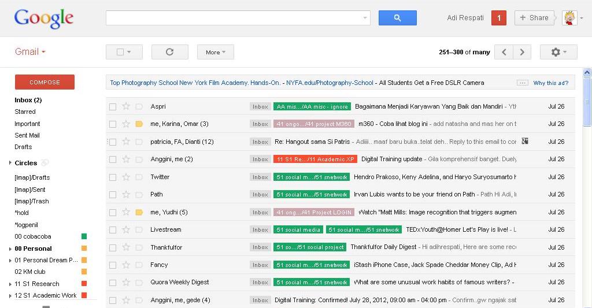Click calendar invite icon on Hangout sama Si Patris

(525, 141)
